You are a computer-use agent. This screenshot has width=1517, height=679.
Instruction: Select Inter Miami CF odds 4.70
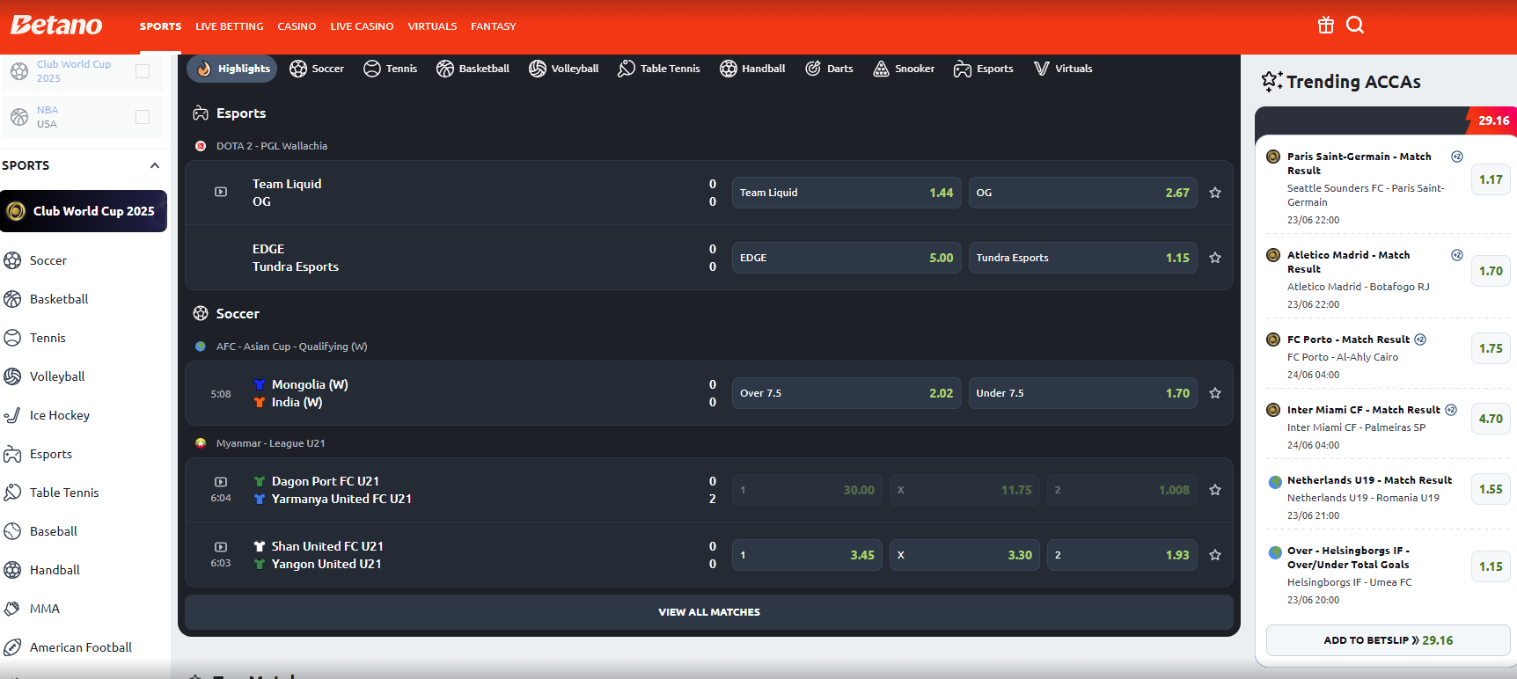pos(1491,419)
